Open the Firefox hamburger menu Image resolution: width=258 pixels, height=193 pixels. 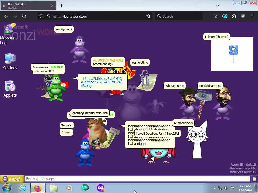click(252, 16)
